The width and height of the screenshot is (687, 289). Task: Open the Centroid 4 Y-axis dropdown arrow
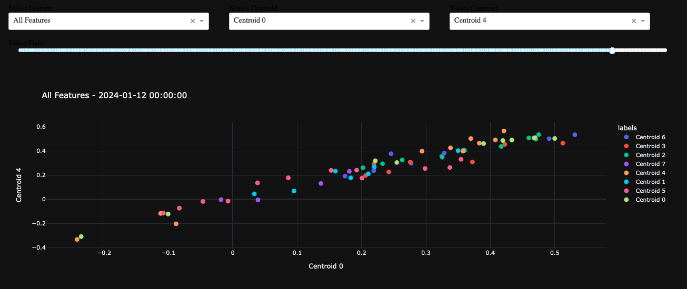(643, 21)
